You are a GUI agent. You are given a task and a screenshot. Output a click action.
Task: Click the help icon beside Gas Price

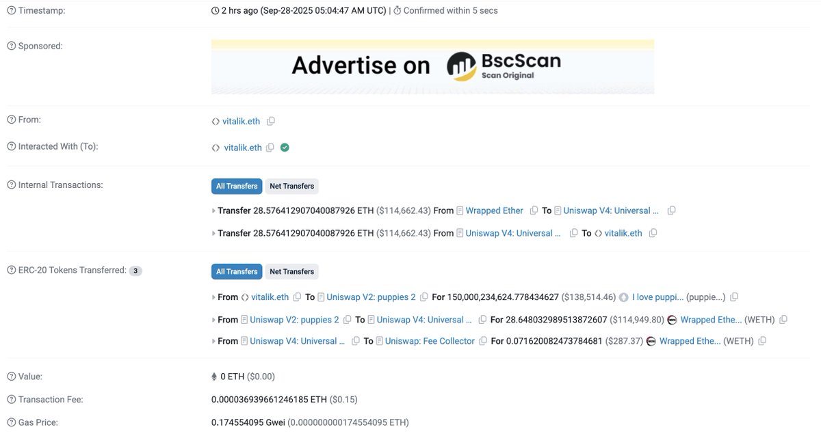coord(11,422)
